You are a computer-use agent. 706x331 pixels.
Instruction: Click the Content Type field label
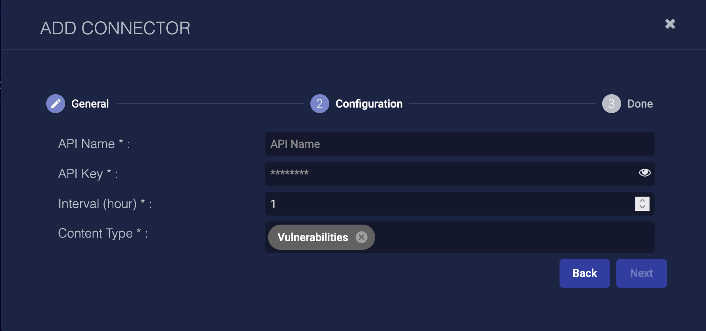pyautogui.click(x=103, y=233)
